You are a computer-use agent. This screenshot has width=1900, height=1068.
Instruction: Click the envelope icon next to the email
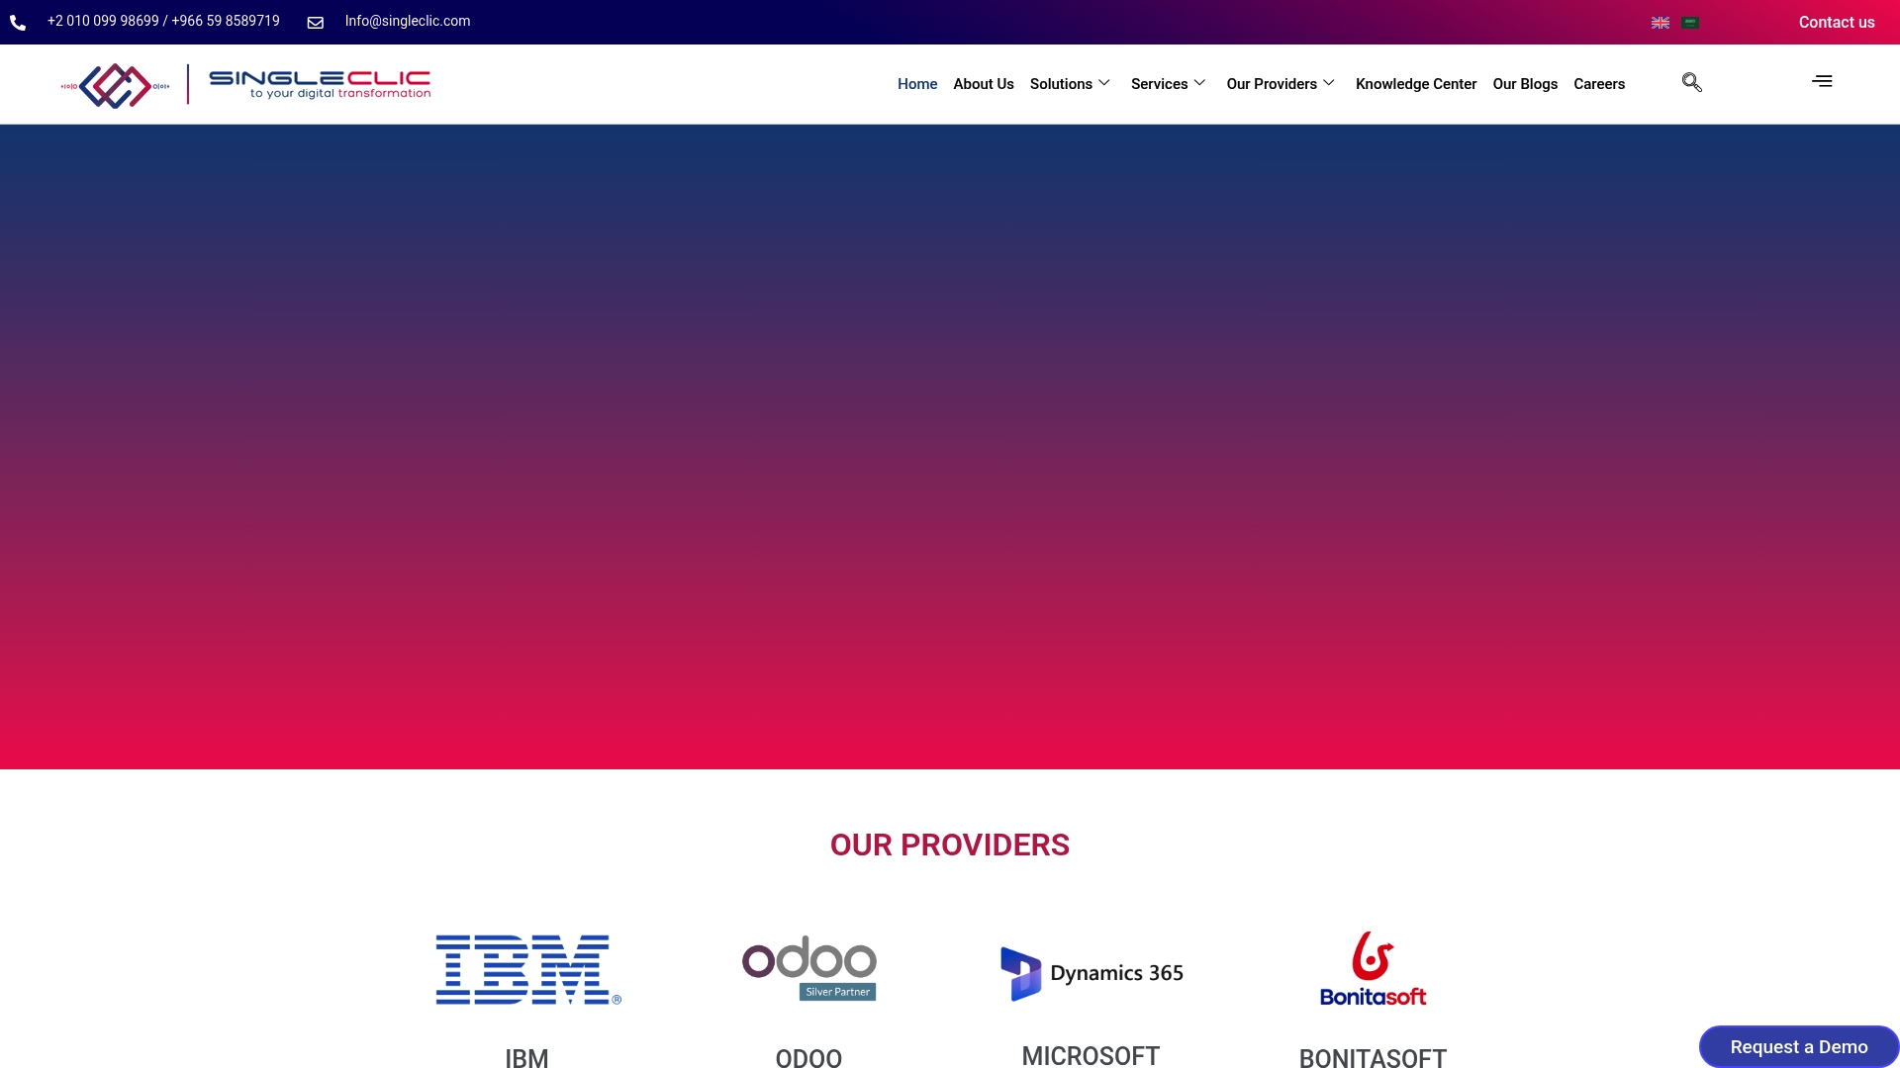[315, 22]
